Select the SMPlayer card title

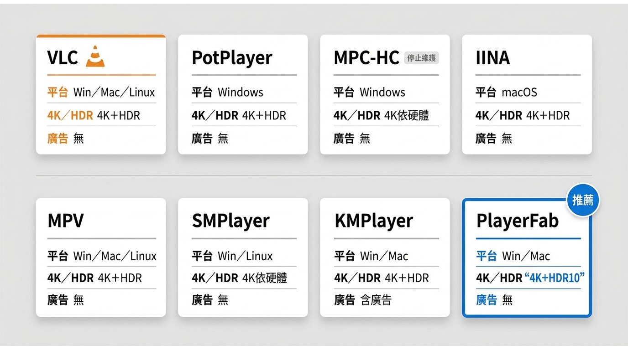(230, 221)
